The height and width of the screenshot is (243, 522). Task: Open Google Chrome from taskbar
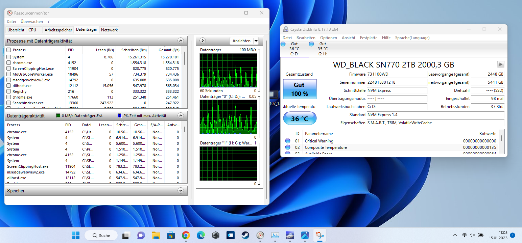point(186,235)
